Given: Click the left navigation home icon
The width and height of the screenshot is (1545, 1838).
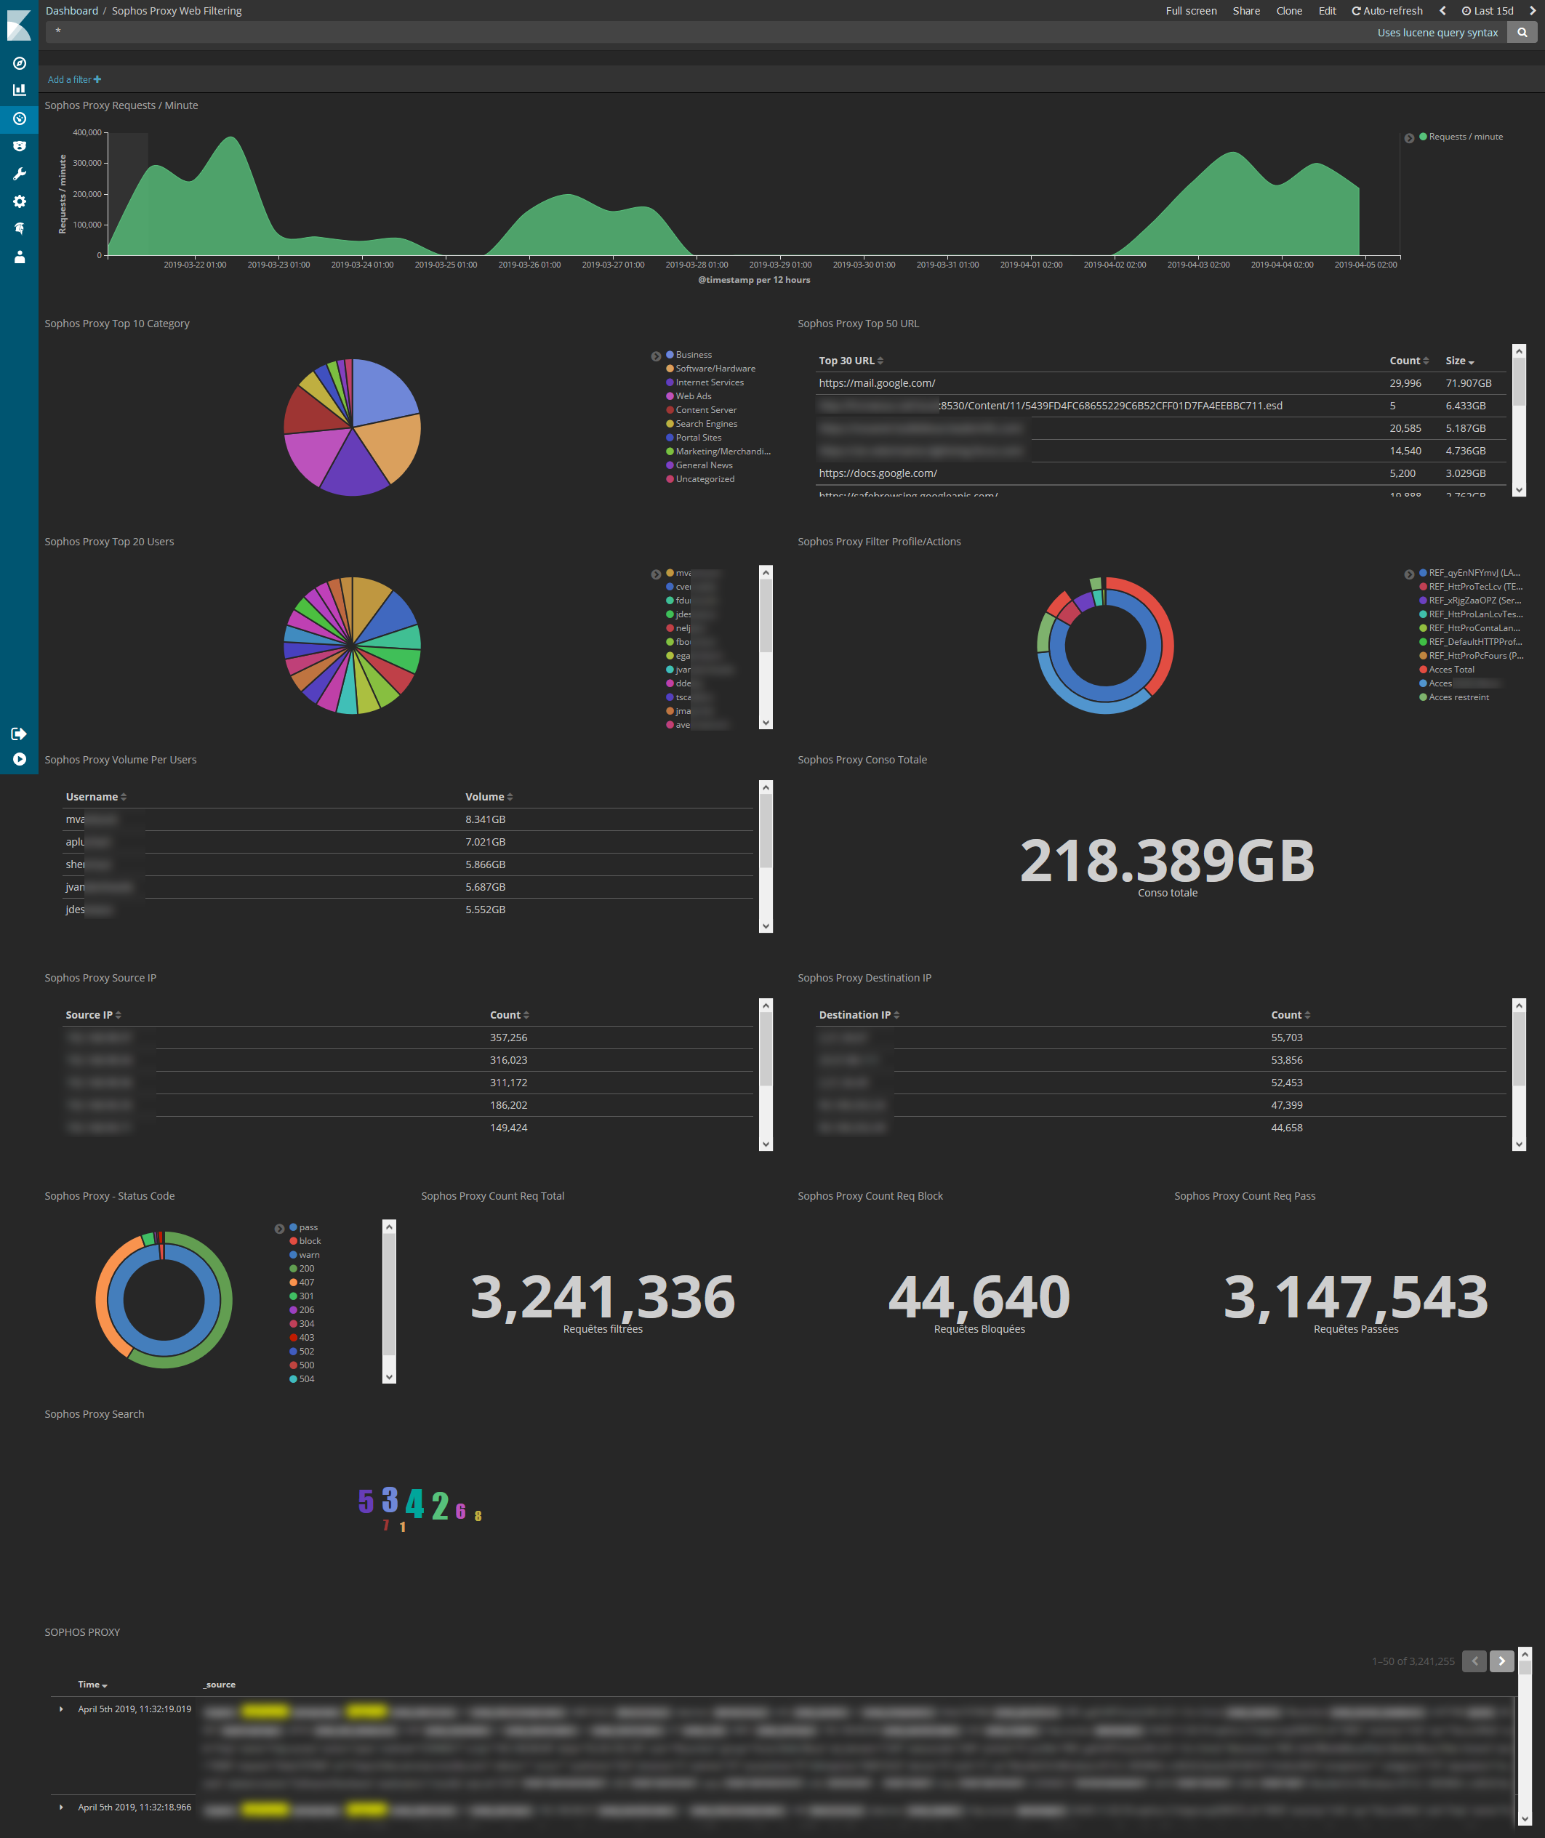Looking at the screenshot, I should pos(20,22).
